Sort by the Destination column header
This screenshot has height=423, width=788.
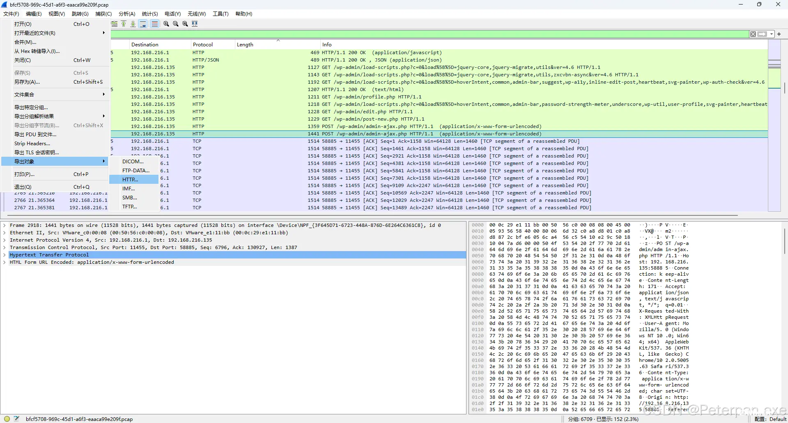pyautogui.click(x=160, y=44)
